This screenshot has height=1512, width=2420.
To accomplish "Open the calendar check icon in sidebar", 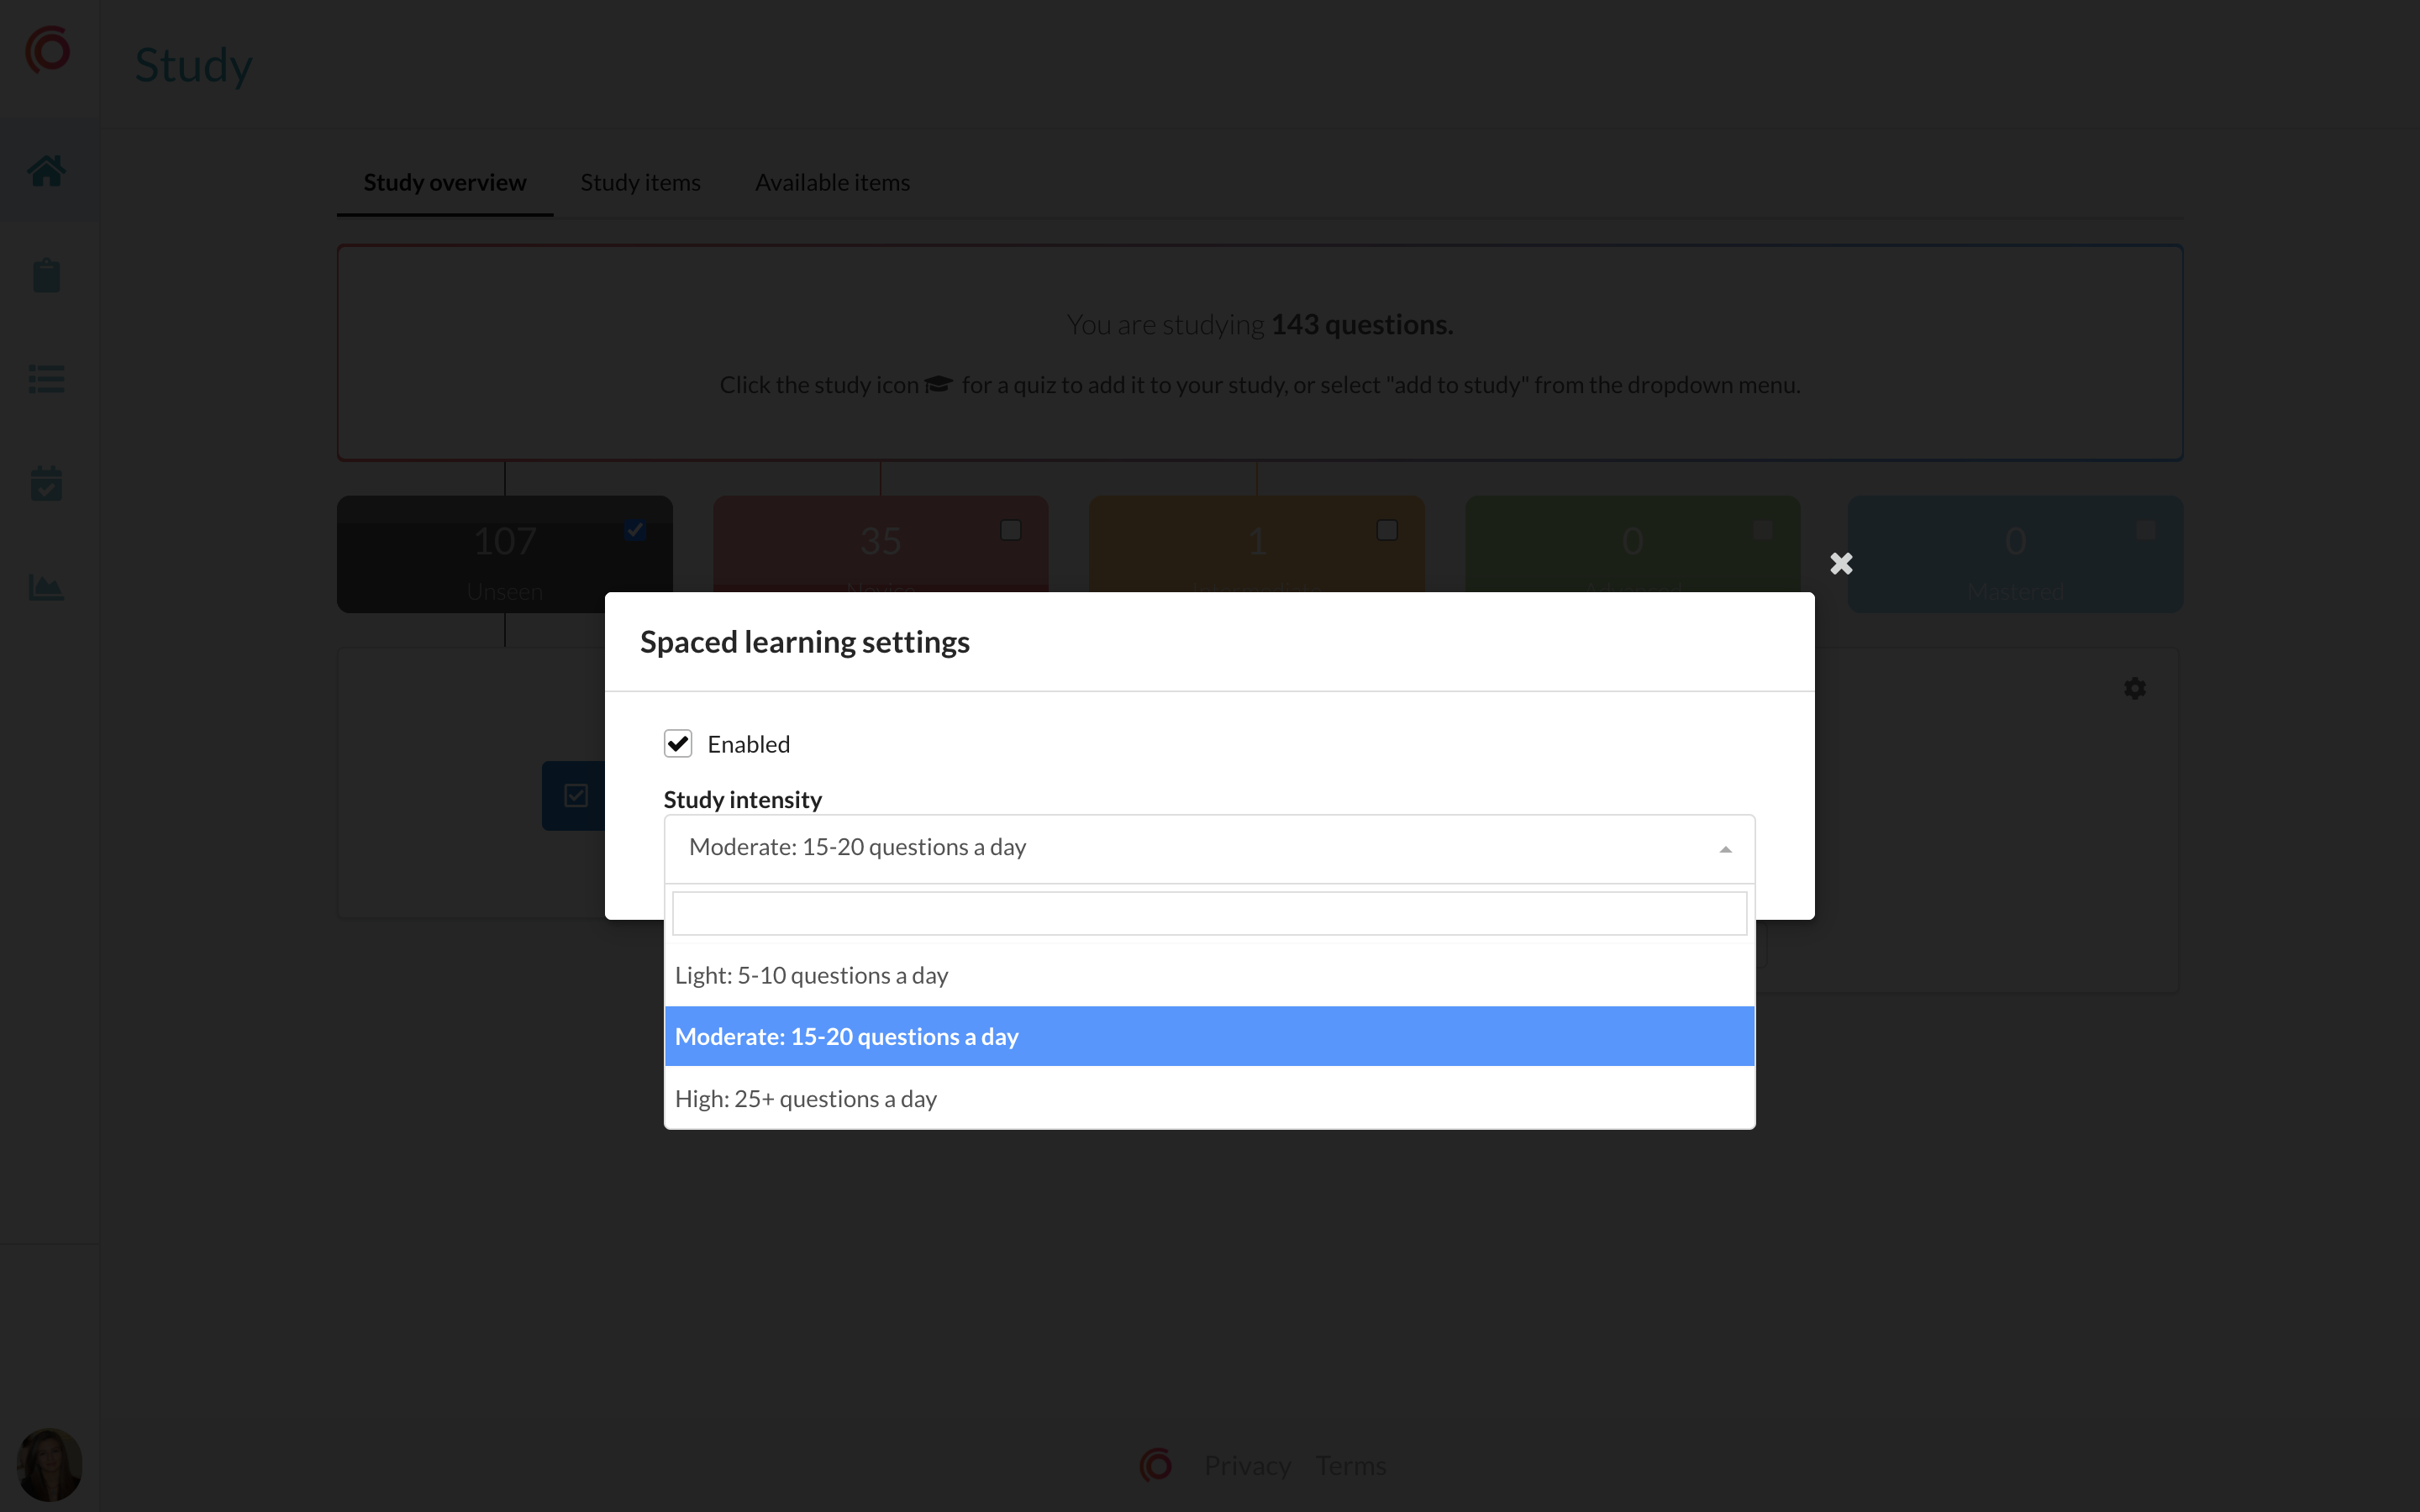I will click(46, 483).
